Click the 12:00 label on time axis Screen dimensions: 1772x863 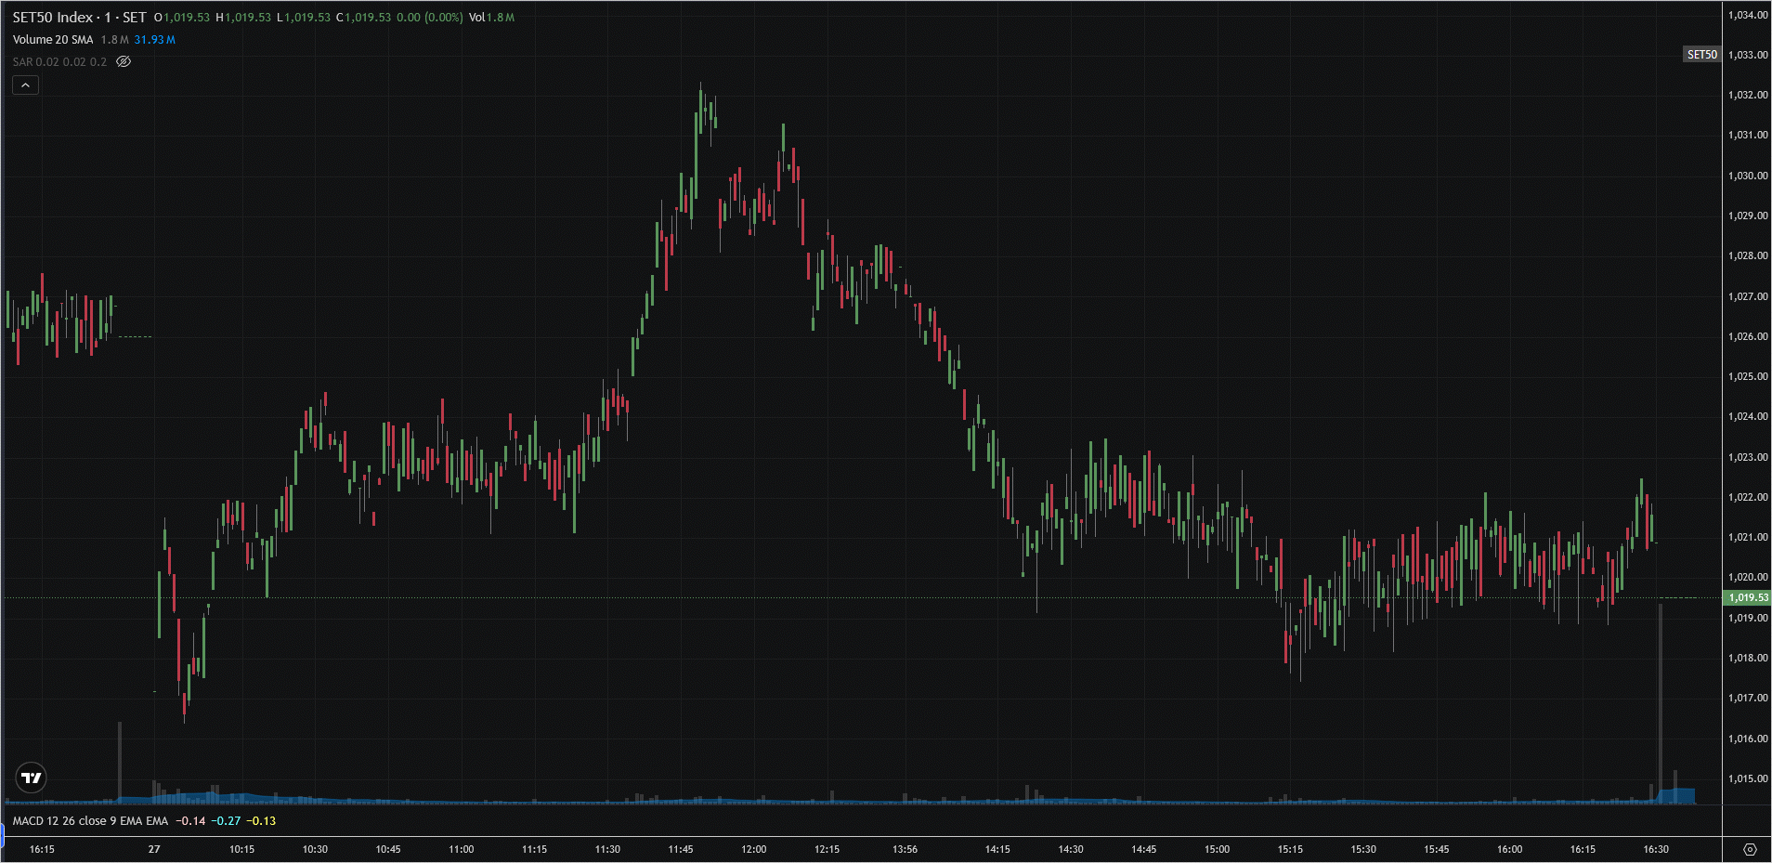[753, 849]
